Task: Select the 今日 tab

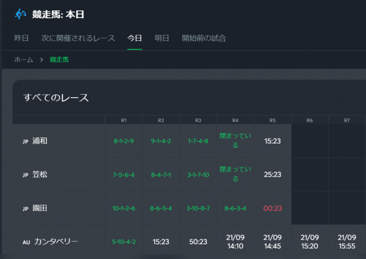Action: pos(134,38)
